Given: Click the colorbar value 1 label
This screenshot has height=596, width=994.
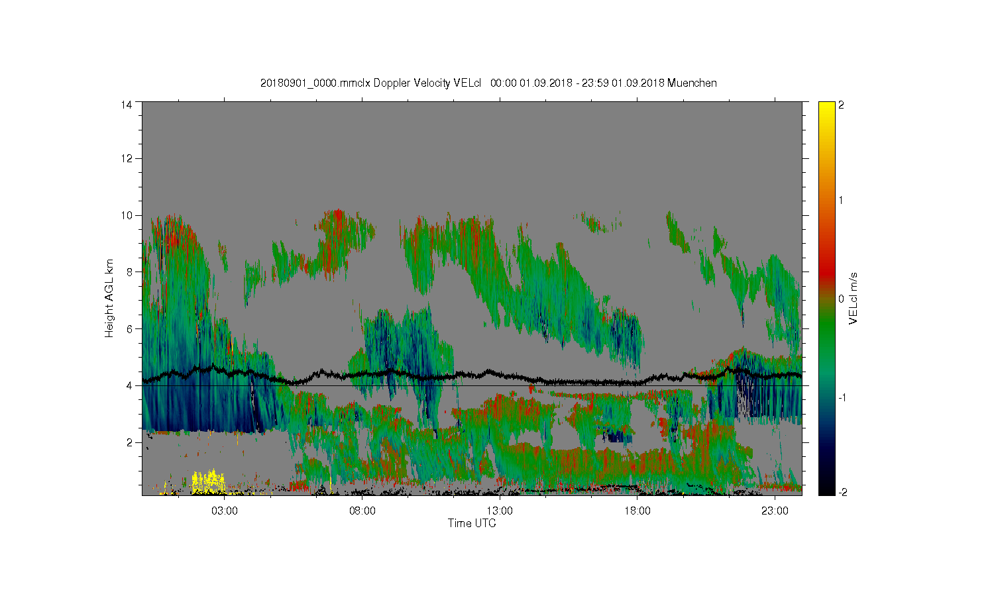Looking at the screenshot, I should tap(842, 200).
